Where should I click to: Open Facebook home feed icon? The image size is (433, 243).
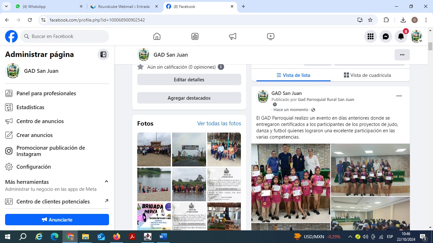pyautogui.click(x=157, y=36)
